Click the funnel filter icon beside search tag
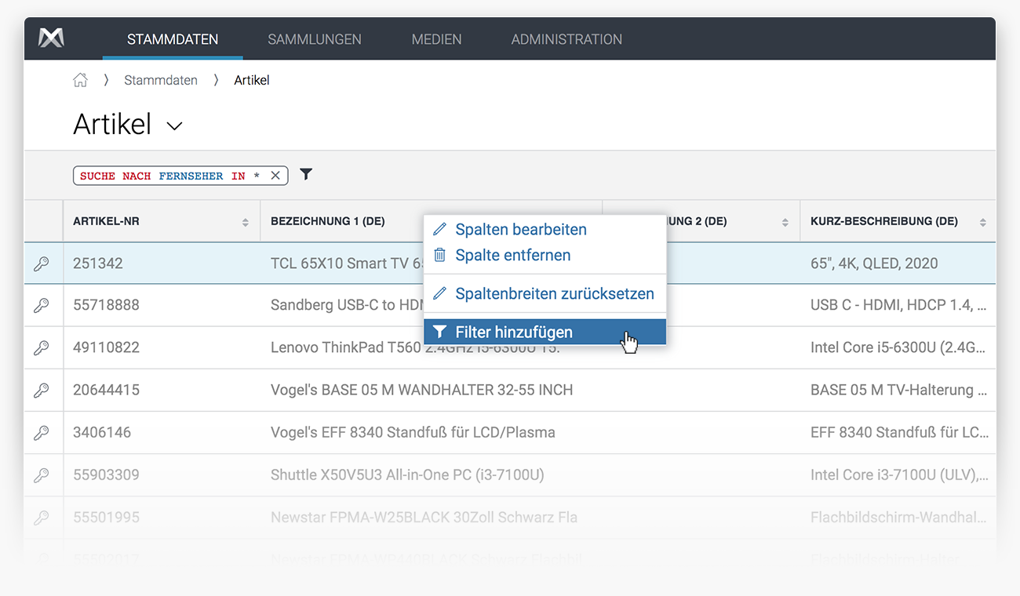 click(306, 175)
